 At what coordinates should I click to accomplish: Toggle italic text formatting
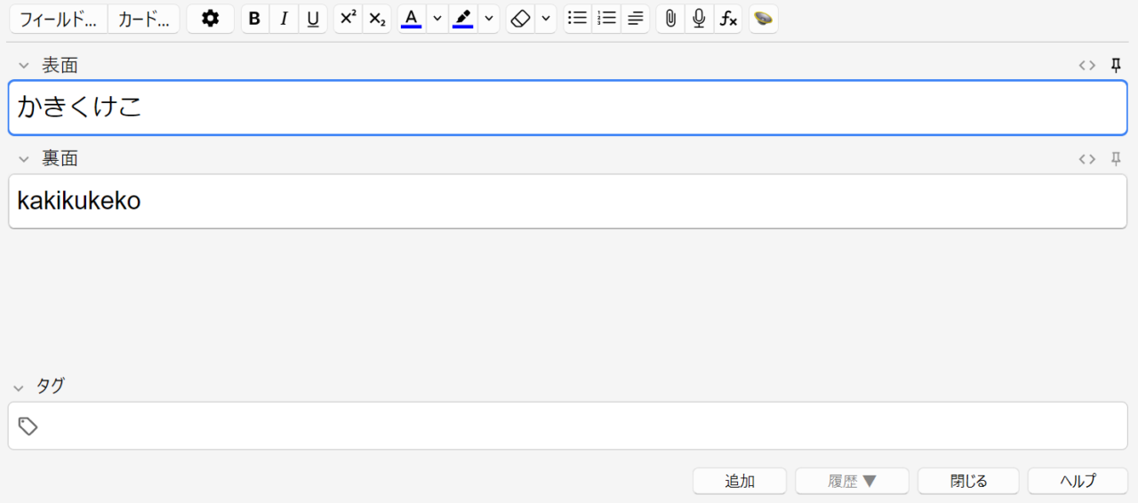(284, 19)
